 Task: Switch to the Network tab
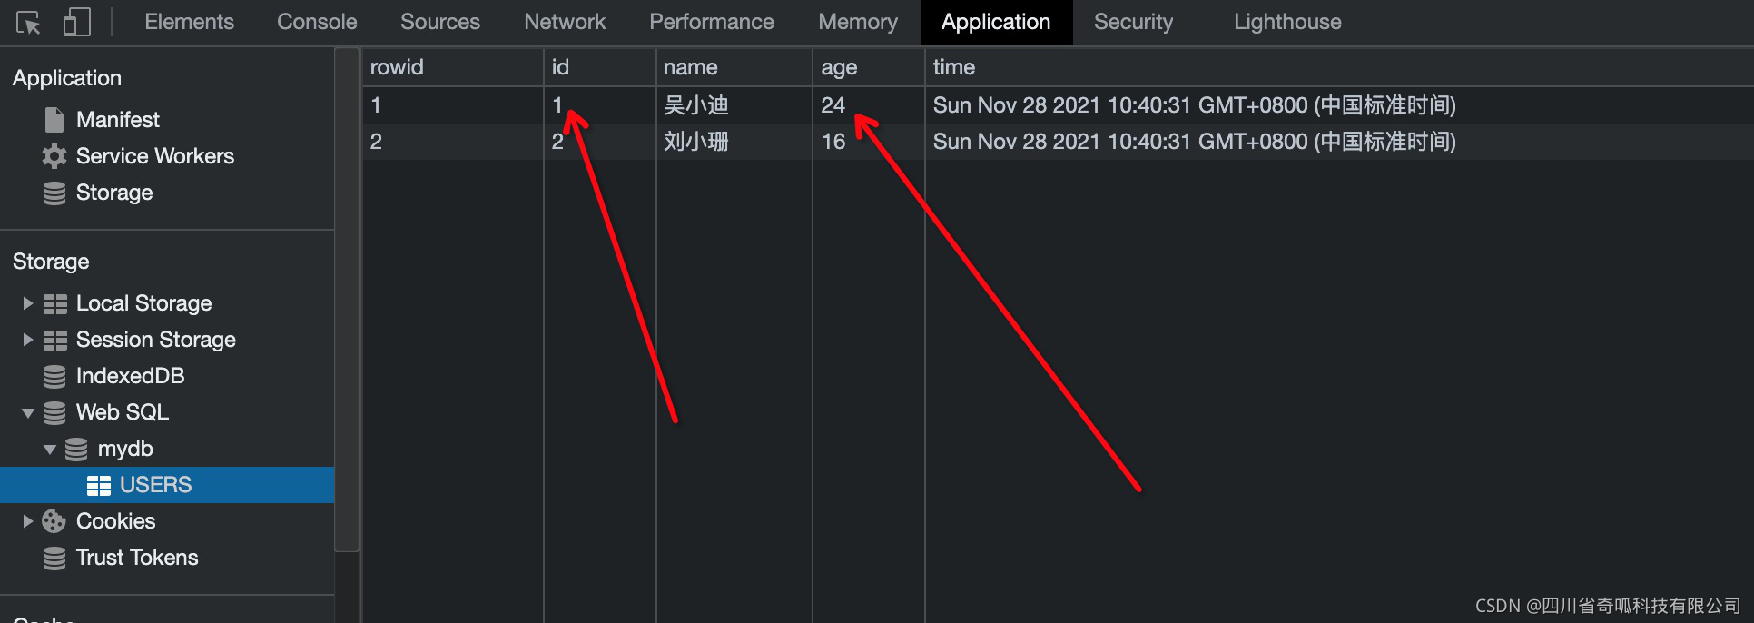565,22
